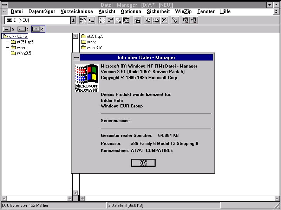Switch to drive c icon
This screenshot has height=210, width=281.
pyautogui.click(x=23, y=29)
